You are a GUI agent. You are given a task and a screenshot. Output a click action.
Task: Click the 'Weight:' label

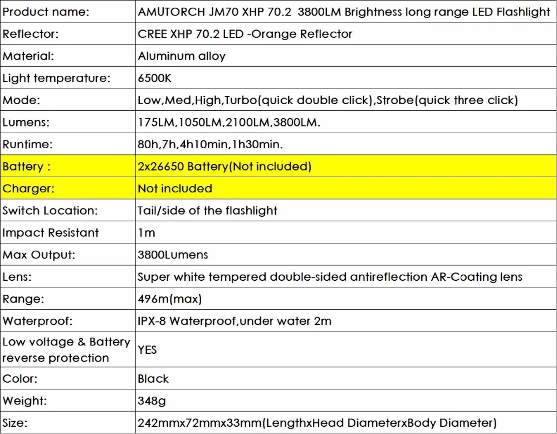(25, 401)
